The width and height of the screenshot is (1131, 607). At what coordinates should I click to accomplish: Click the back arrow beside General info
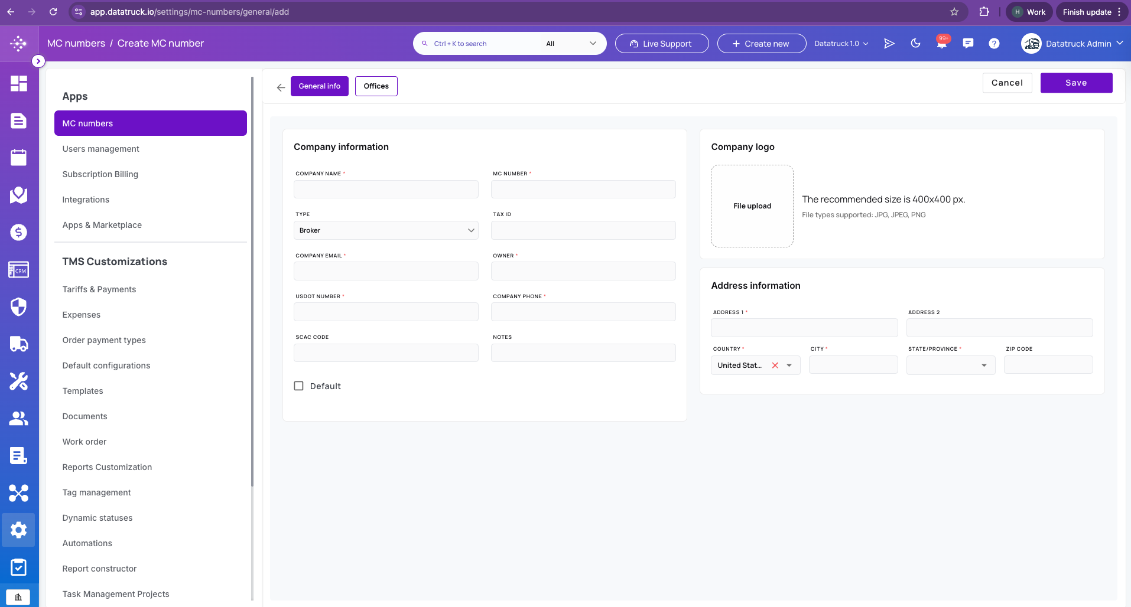pyautogui.click(x=281, y=87)
